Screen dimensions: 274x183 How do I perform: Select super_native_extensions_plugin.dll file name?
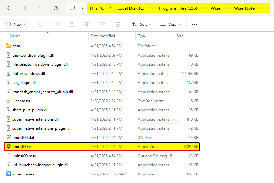coord(42,128)
